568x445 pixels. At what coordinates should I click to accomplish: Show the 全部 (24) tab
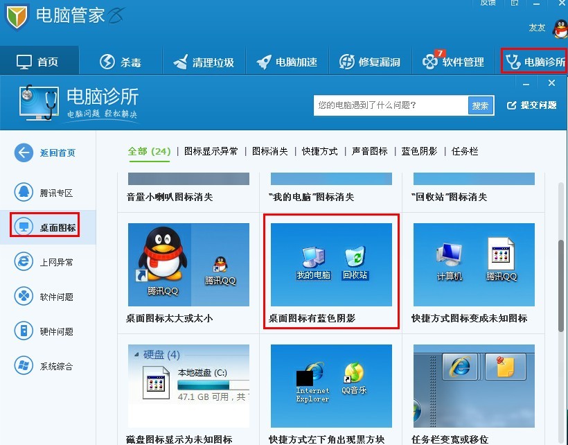(x=149, y=151)
